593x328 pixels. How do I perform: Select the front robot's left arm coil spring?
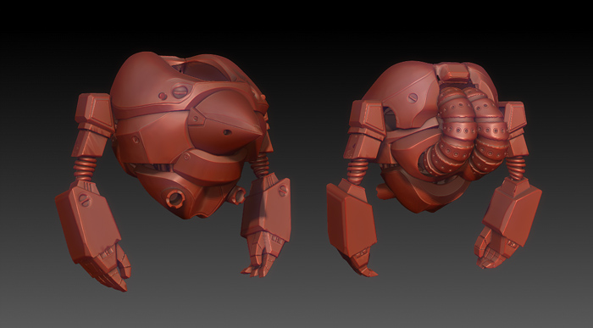point(85,168)
